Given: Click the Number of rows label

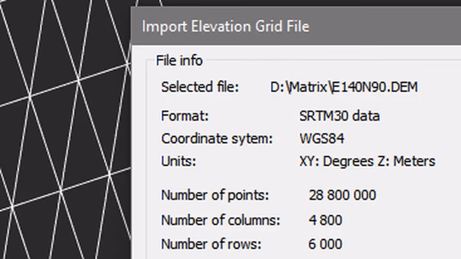Looking at the screenshot, I should click(x=211, y=244).
